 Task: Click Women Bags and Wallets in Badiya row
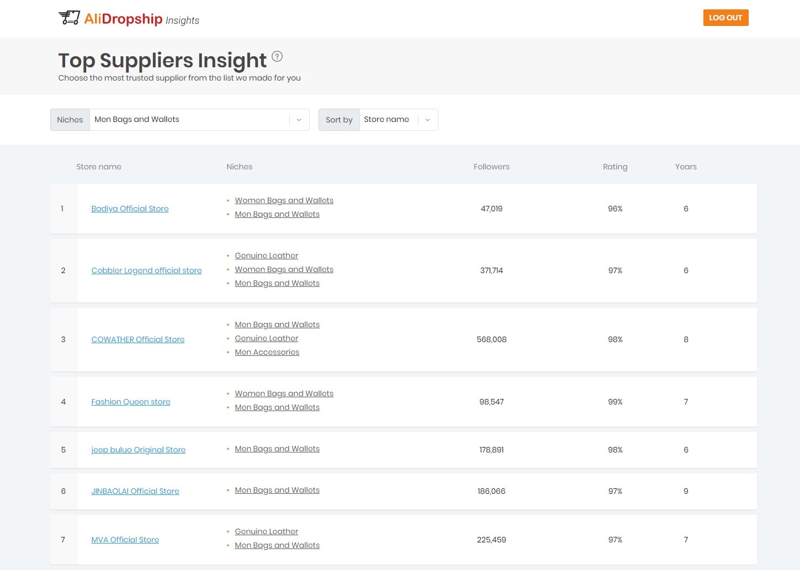pos(284,200)
